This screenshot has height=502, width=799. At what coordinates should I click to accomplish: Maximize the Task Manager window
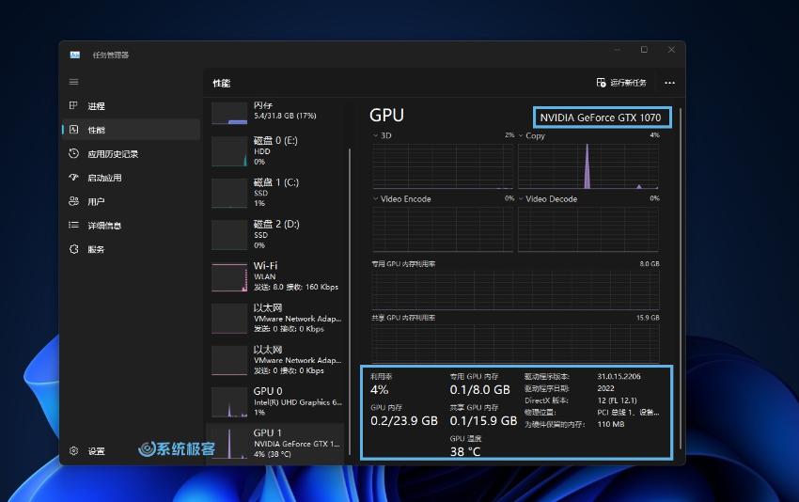(x=644, y=50)
